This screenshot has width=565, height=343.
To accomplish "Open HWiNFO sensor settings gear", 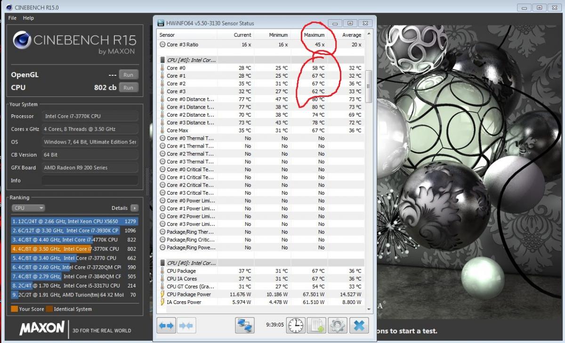I will tap(337, 326).
